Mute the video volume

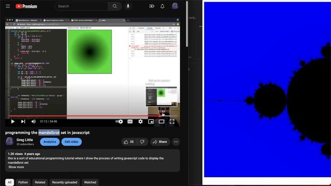tap(33, 121)
